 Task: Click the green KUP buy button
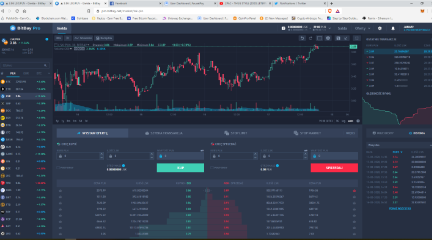(180, 168)
